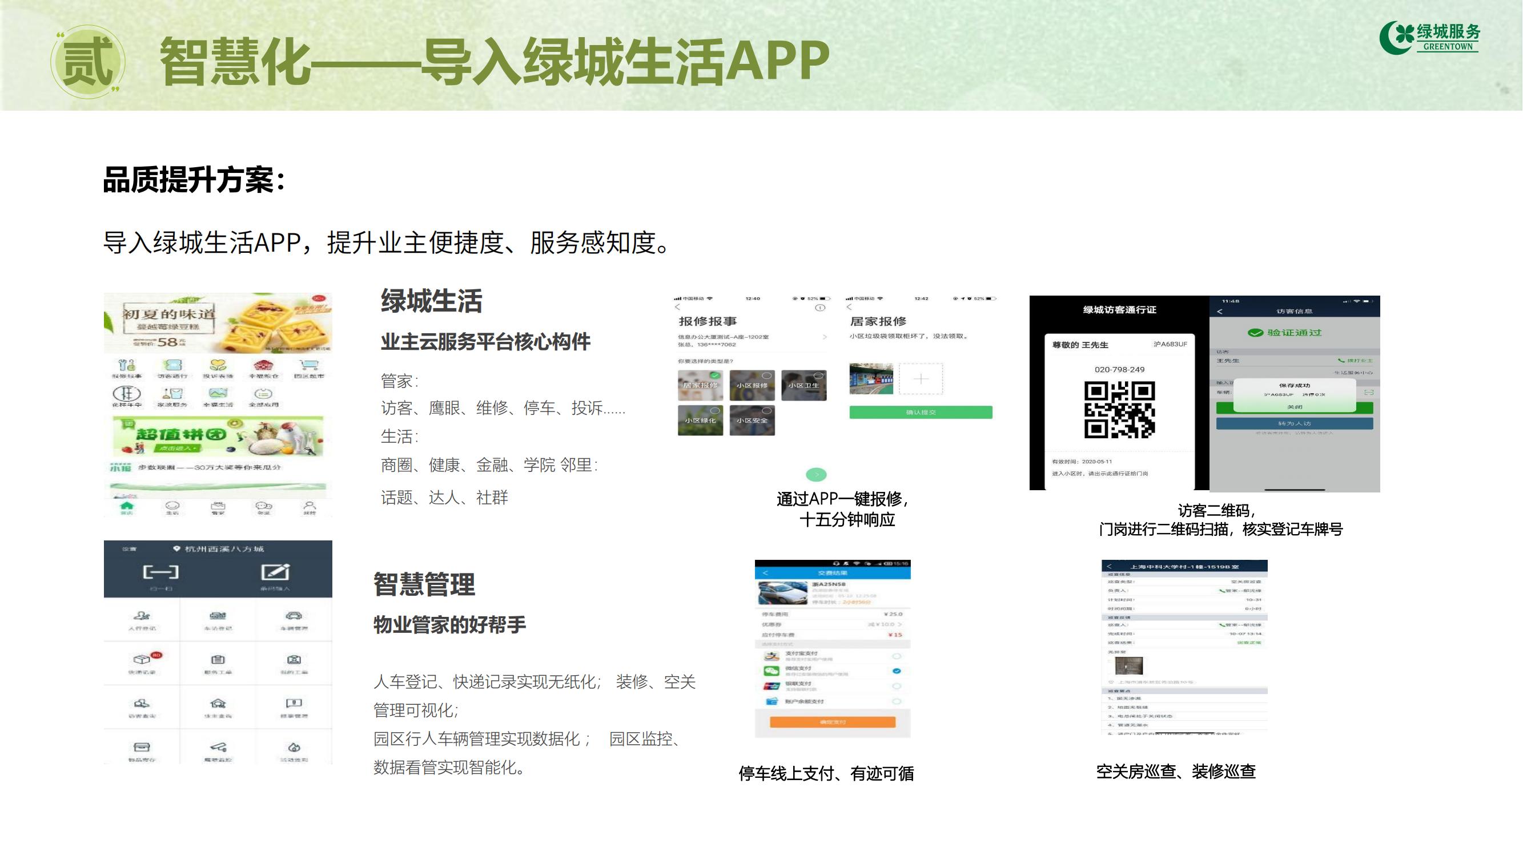The height and width of the screenshot is (856, 1523).
Task: Switch to the home tab in bottom bar
Action: pos(127,507)
